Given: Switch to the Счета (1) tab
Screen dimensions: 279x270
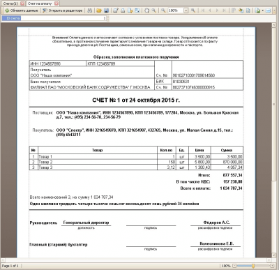Looking at the screenshot, I should pyautogui.click(x=10, y=3).
